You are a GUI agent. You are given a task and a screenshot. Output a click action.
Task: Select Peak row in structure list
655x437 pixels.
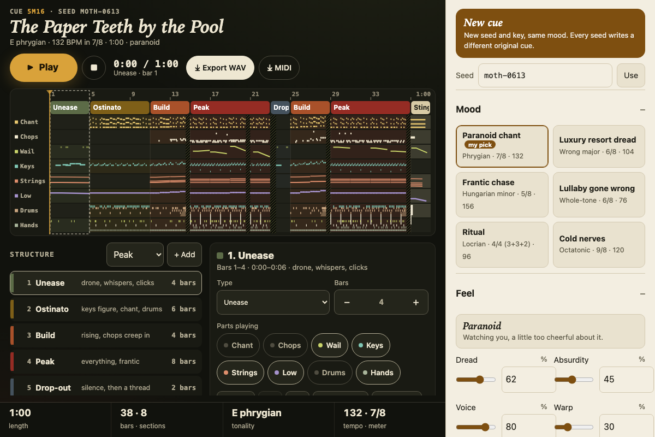[106, 362]
